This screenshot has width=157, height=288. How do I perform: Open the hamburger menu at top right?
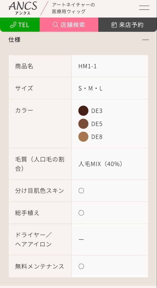pos(144,7)
